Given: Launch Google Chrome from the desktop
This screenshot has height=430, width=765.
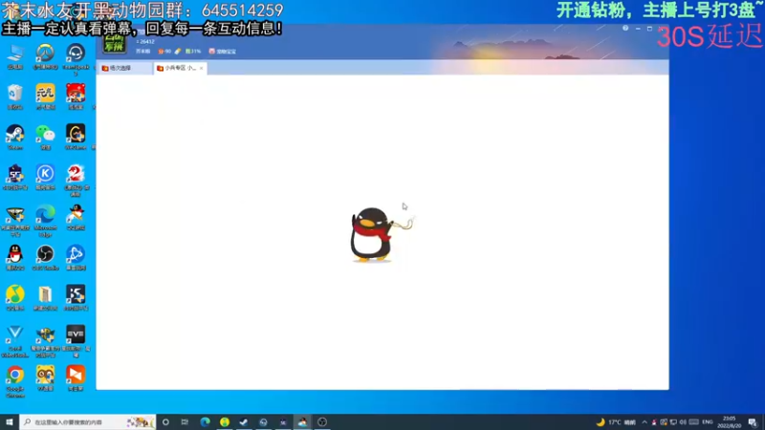Looking at the screenshot, I should 15,380.
